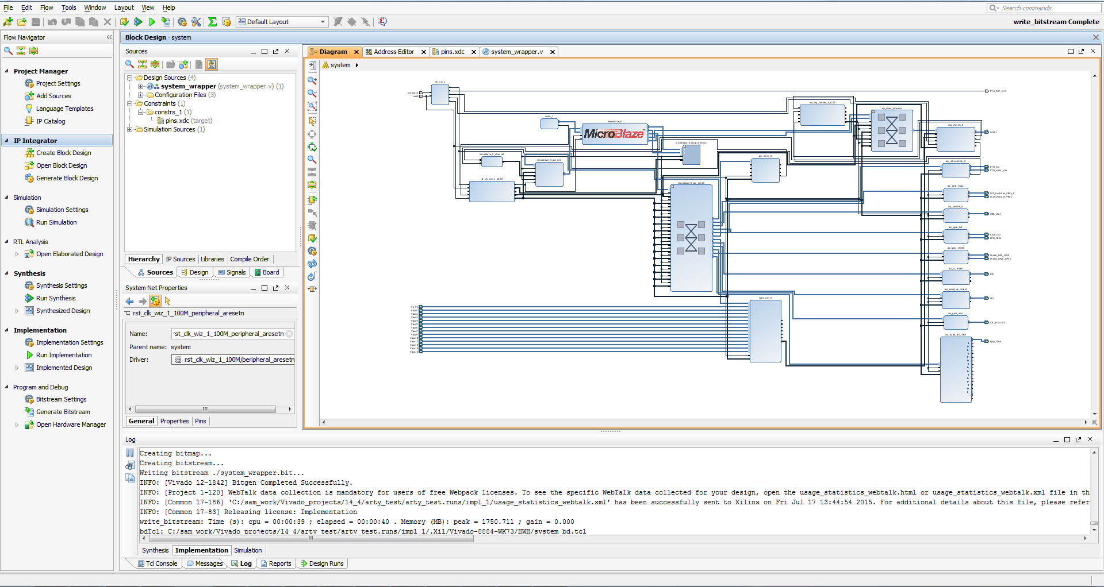Click Zoom Out icon in diagram toolbar

click(x=312, y=93)
